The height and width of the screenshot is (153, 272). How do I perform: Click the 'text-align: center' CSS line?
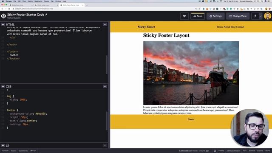(23, 121)
